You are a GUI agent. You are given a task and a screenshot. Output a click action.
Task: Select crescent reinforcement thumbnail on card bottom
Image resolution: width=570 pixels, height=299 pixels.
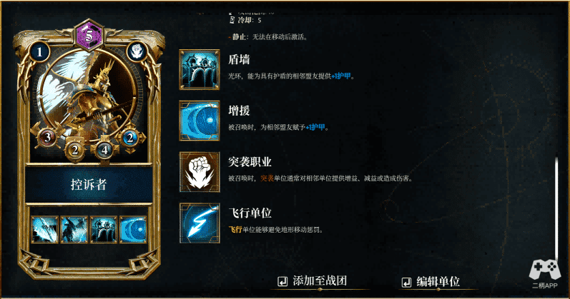click(133, 229)
